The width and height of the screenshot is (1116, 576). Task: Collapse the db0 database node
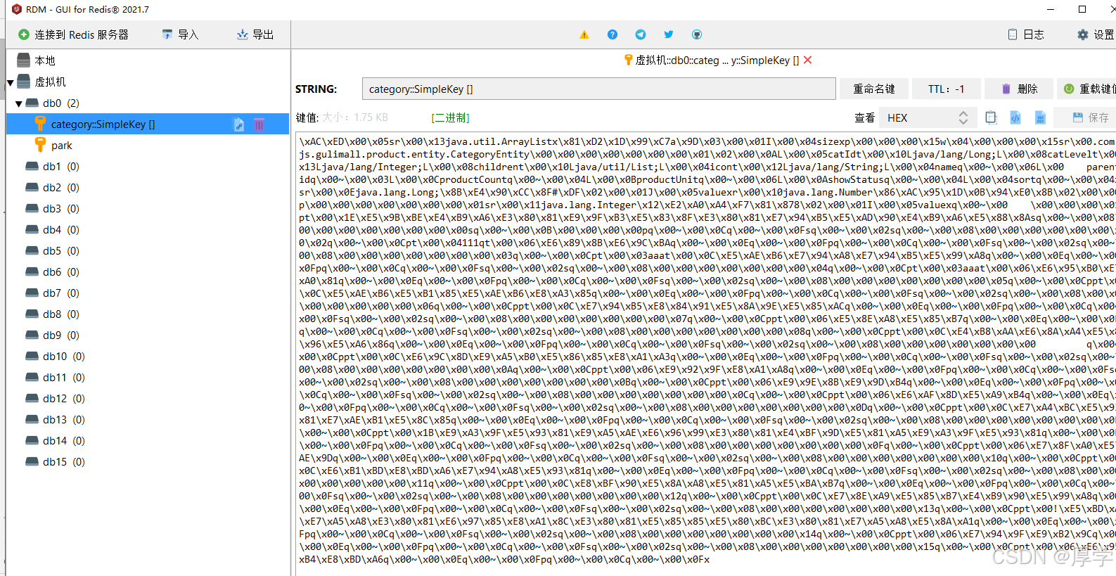(19, 103)
